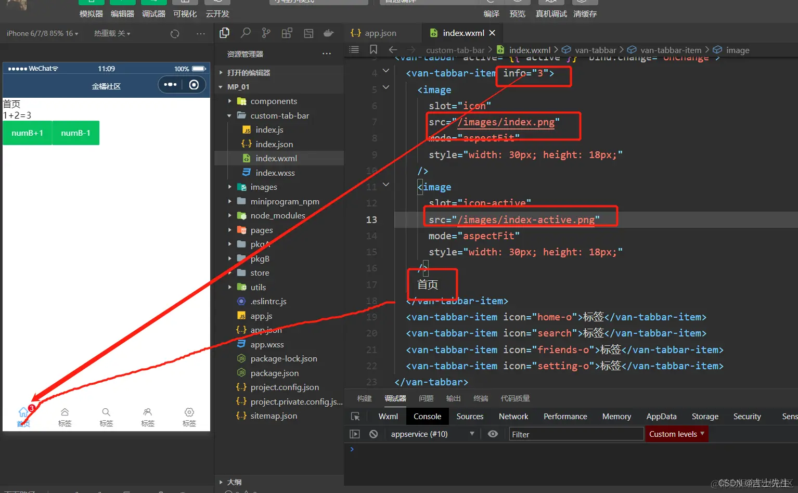Tap the numB+1 green button
The width and height of the screenshot is (798, 493).
(27, 133)
